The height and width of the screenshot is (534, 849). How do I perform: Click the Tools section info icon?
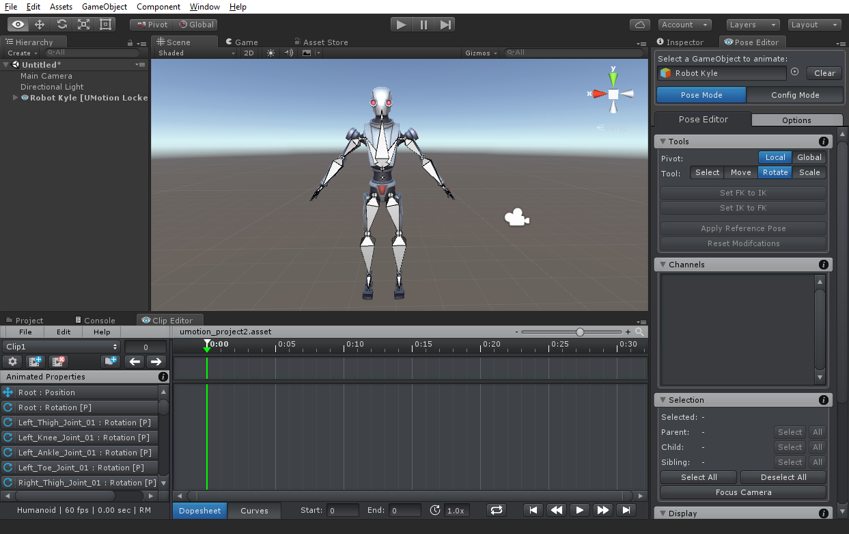824,142
